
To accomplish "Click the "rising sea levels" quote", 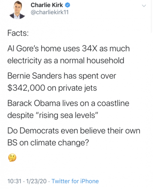I will (x=67, y=115).
